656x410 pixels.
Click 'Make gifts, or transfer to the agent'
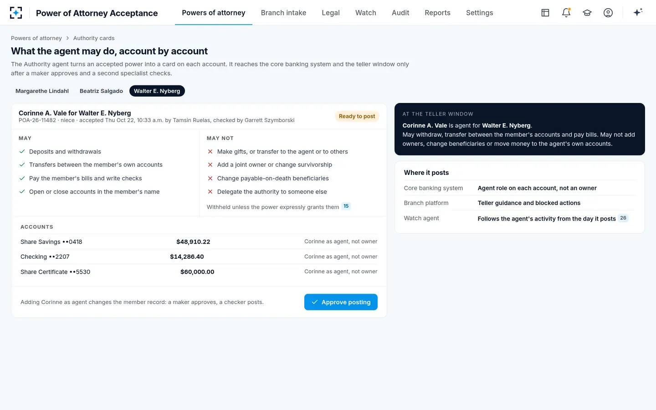coord(282,152)
